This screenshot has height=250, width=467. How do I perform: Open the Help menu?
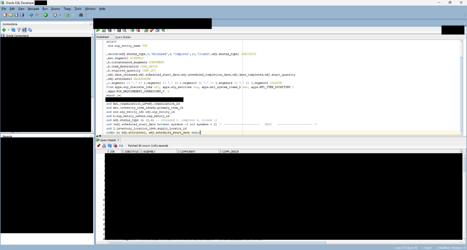tap(102, 9)
